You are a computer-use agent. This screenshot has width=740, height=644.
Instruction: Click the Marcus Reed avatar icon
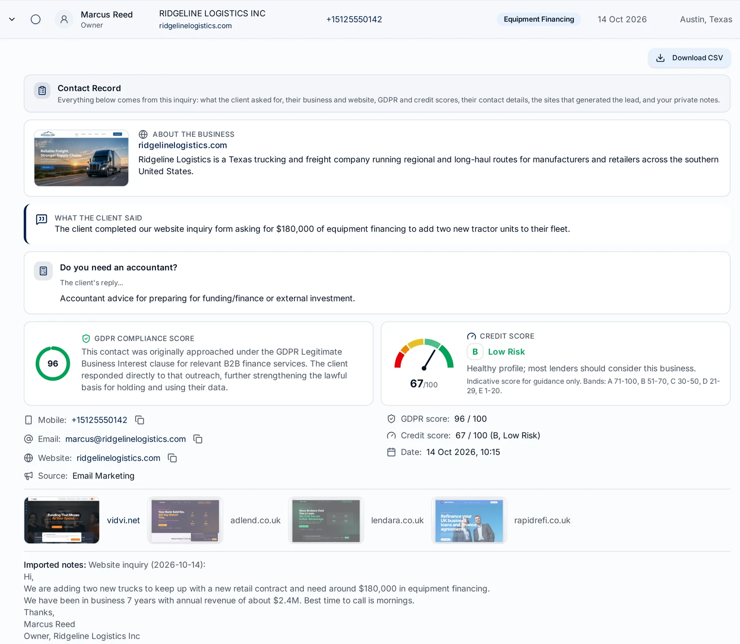(x=64, y=19)
